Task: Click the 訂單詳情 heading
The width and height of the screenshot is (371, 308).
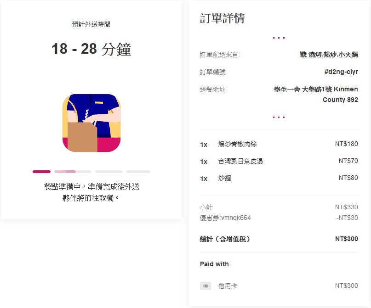Action: pyautogui.click(x=222, y=18)
